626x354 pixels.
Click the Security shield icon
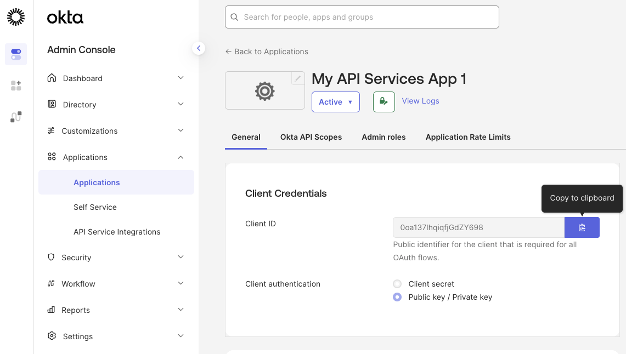point(51,257)
